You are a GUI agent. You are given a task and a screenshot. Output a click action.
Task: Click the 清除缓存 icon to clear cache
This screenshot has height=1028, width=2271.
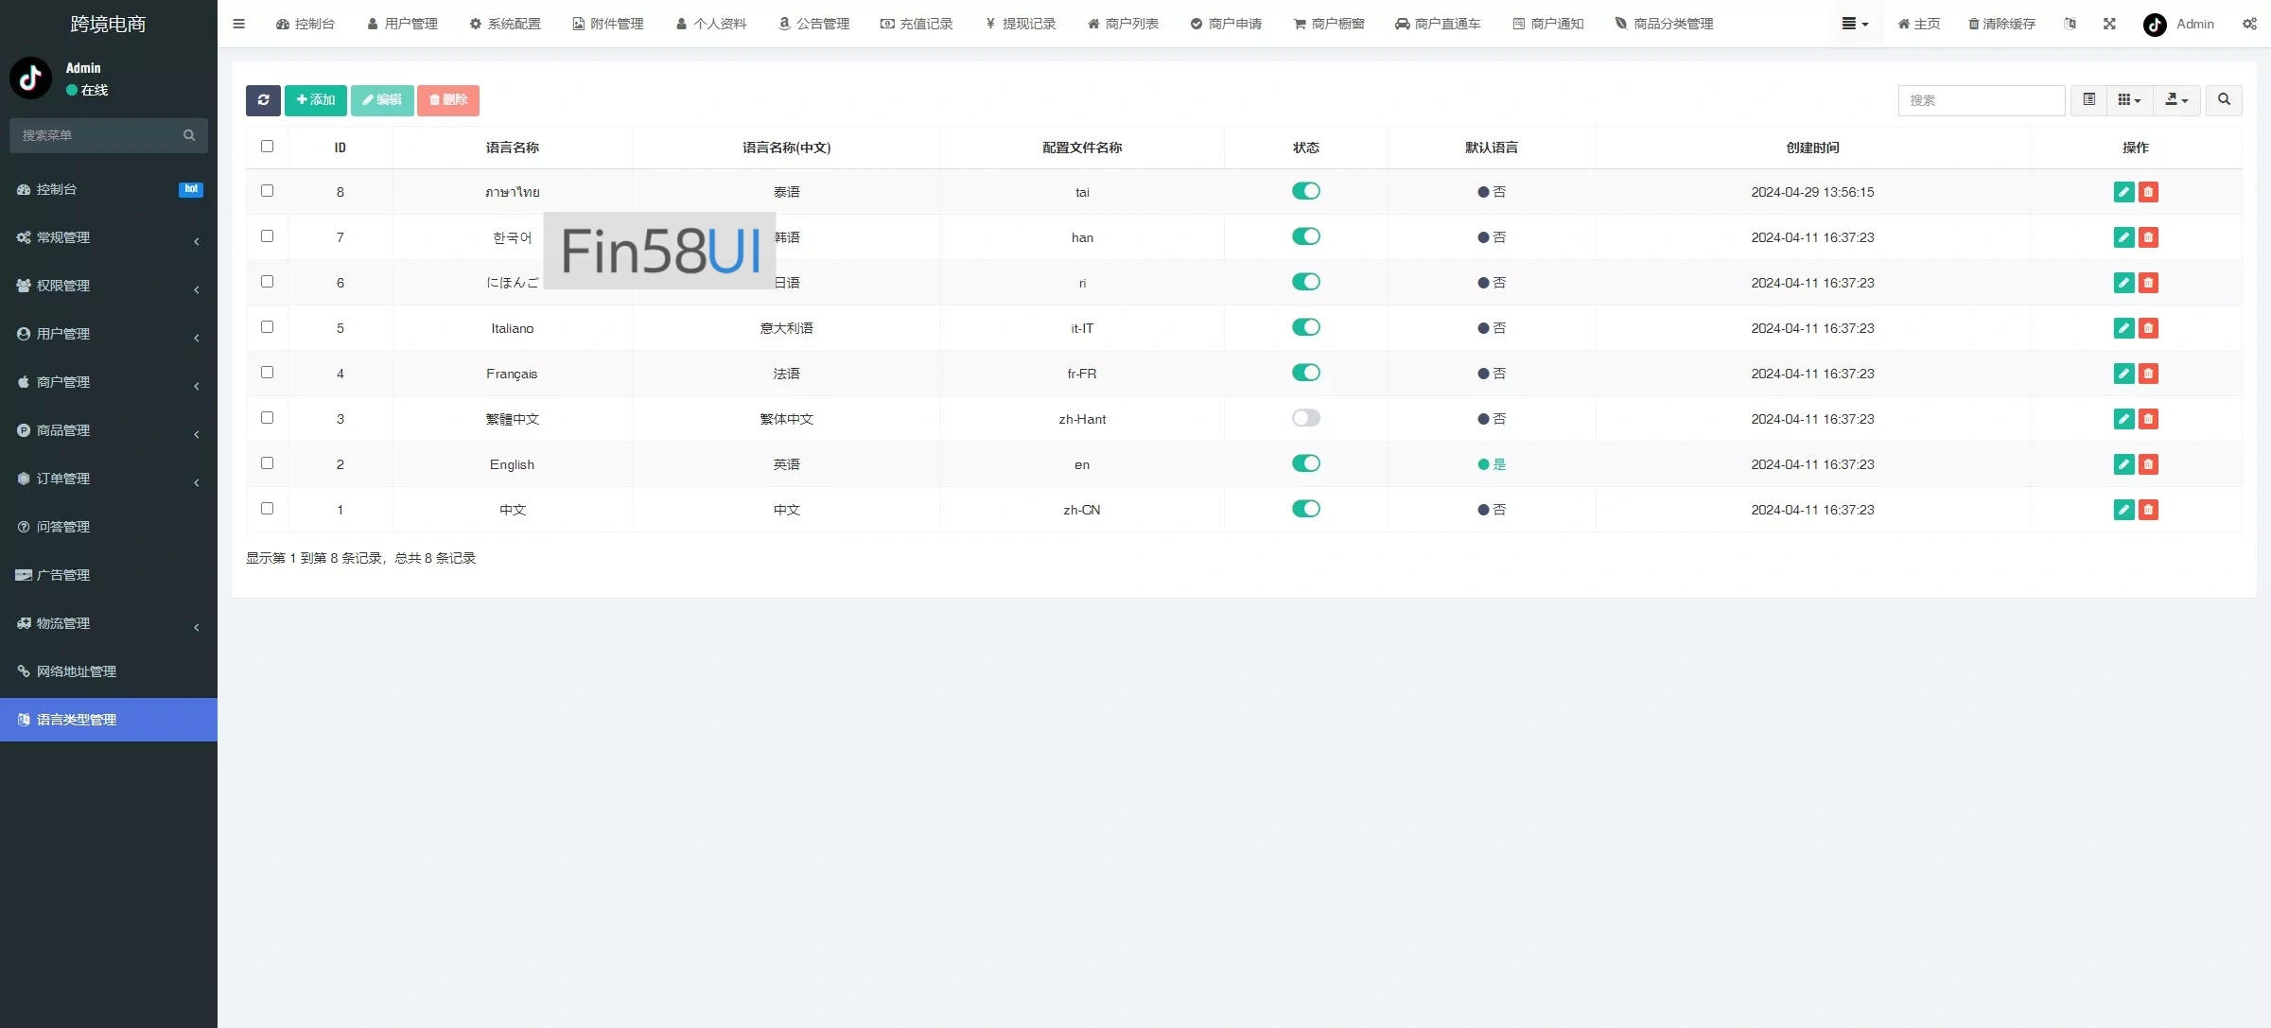tap(2000, 24)
